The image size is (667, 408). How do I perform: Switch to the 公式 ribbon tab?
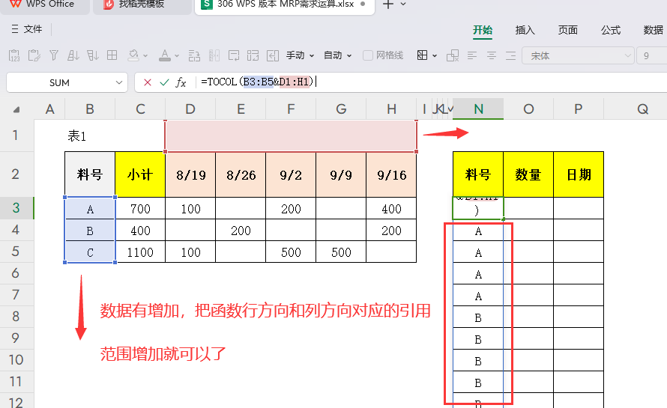click(x=611, y=30)
